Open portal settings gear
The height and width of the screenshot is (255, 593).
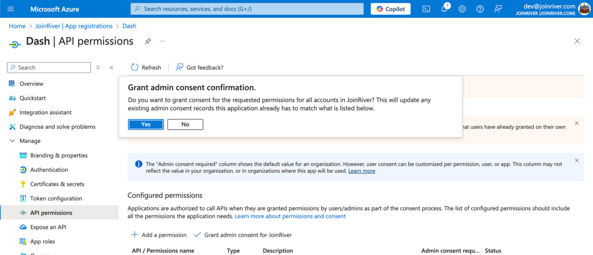click(x=462, y=9)
